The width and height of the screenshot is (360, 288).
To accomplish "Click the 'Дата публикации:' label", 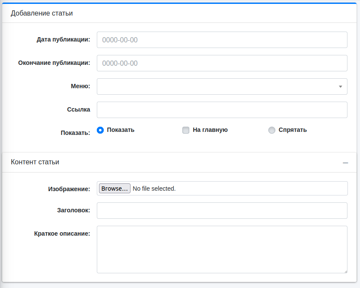I will coord(63,39).
